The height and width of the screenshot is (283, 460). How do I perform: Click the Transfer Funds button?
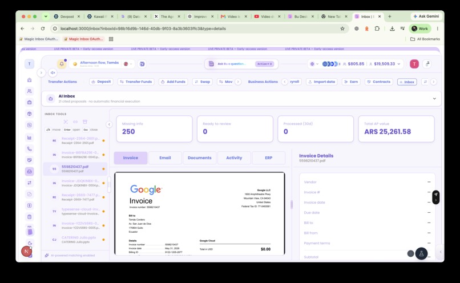tap(136, 82)
